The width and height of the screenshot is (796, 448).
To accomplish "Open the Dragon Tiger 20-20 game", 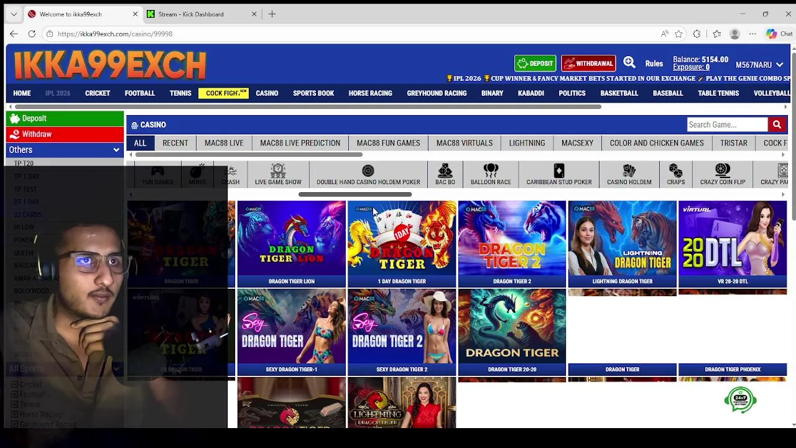I will coord(512,332).
